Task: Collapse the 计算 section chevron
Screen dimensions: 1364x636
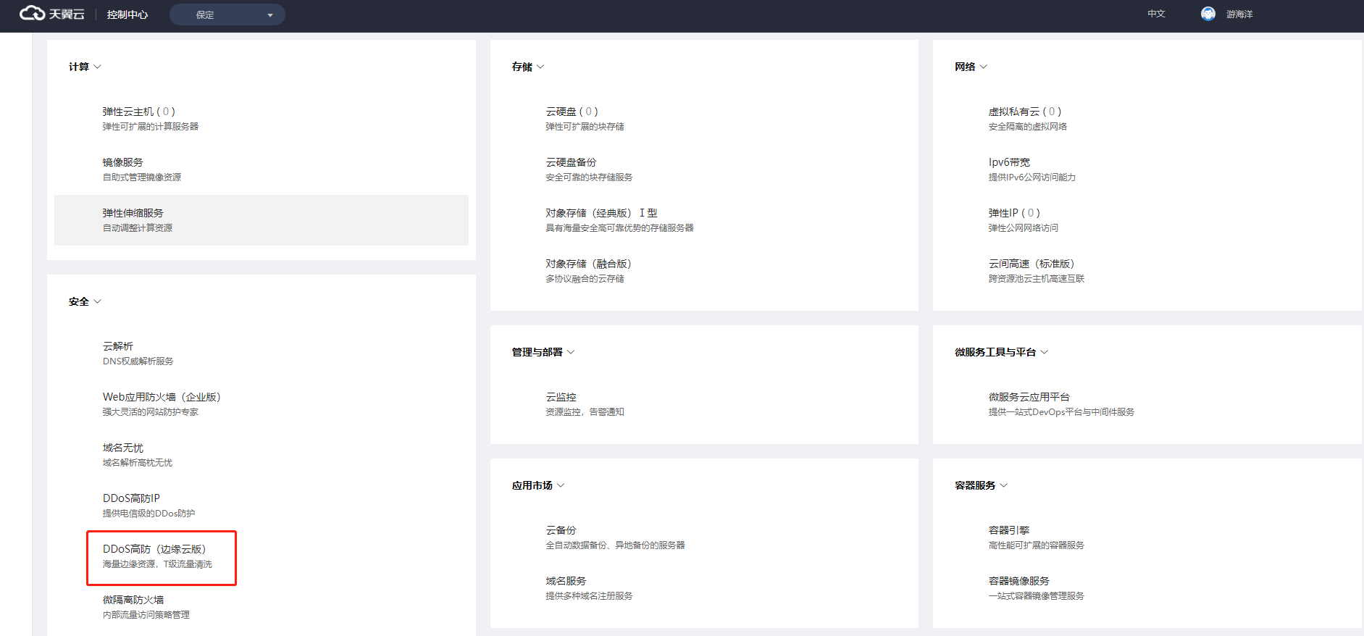Action: click(x=98, y=67)
